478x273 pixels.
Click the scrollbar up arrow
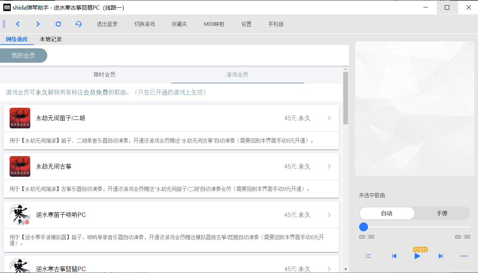coord(345,69)
